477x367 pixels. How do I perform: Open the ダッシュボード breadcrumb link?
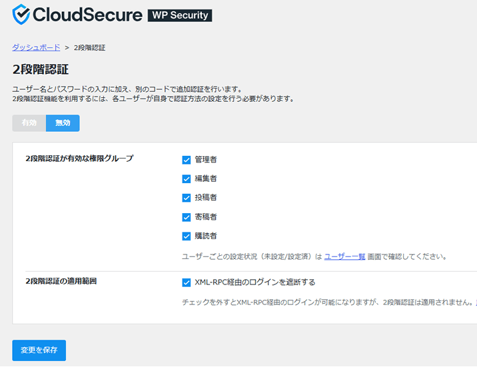coord(36,47)
